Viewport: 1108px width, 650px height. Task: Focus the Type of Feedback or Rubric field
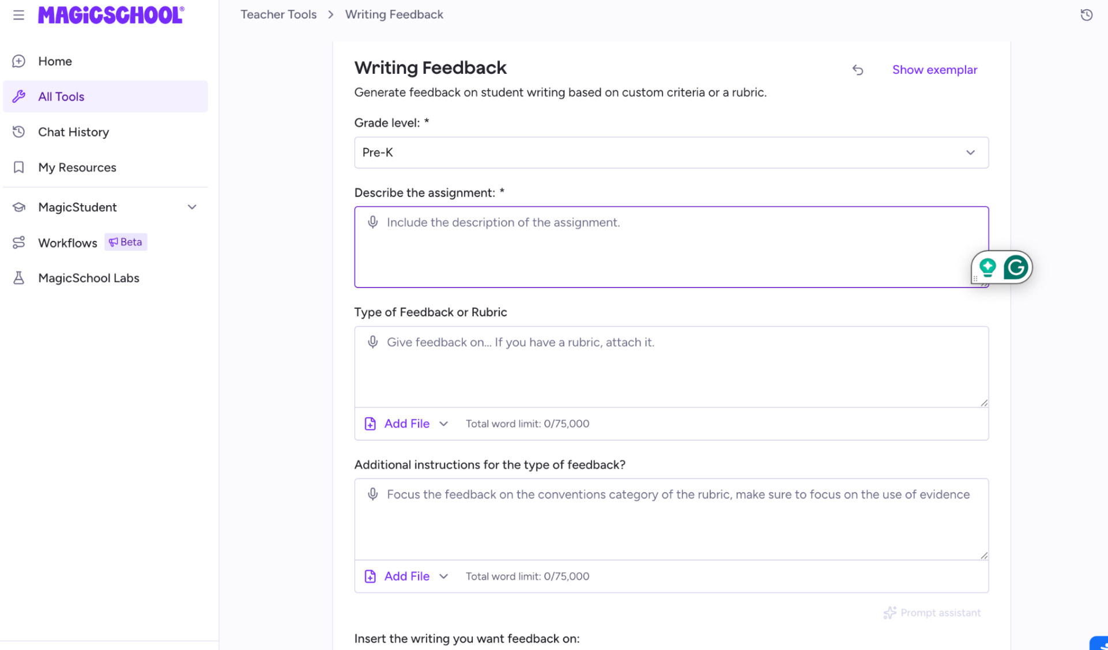pyautogui.click(x=671, y=367)
